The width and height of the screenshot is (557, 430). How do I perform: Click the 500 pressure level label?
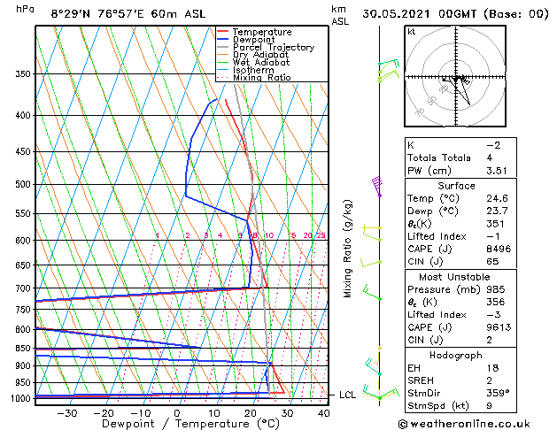coord(23,184)
